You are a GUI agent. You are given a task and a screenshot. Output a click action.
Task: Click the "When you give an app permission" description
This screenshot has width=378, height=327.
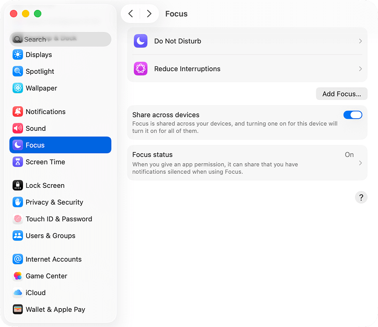tap(215, 168)
